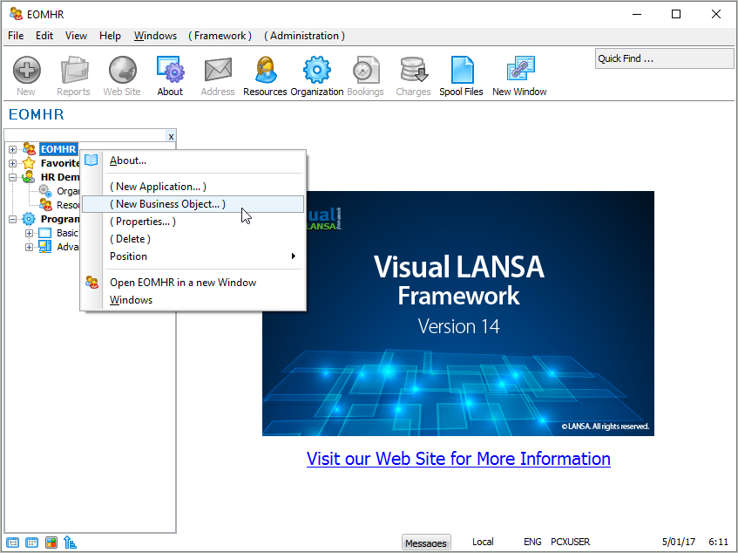Click the Resources people icon in tree

[45, 205]
